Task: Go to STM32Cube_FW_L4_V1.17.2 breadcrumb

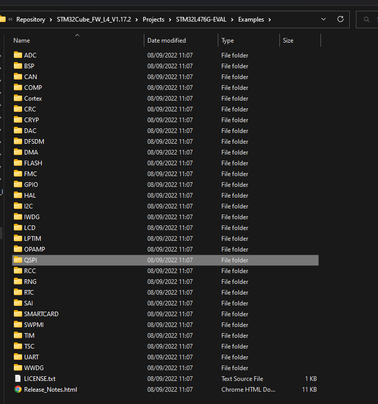Action: tap(94, 20)
